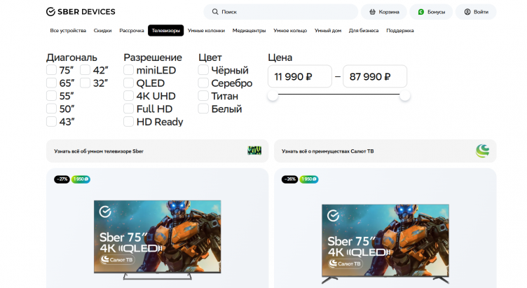The width and height of the screenshot is (527, 288).
Task: Click the right price slider handle
Action: (404, 96)
